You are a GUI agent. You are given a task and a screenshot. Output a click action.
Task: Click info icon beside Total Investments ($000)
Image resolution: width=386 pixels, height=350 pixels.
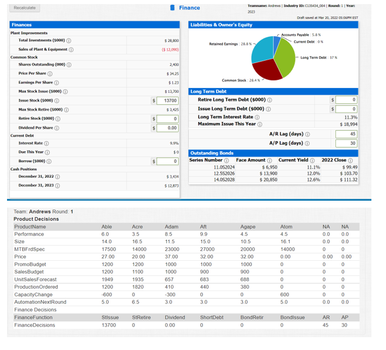coord(69,41)
